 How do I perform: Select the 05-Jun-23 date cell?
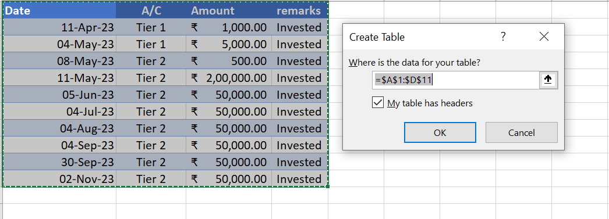coord(59,95)
